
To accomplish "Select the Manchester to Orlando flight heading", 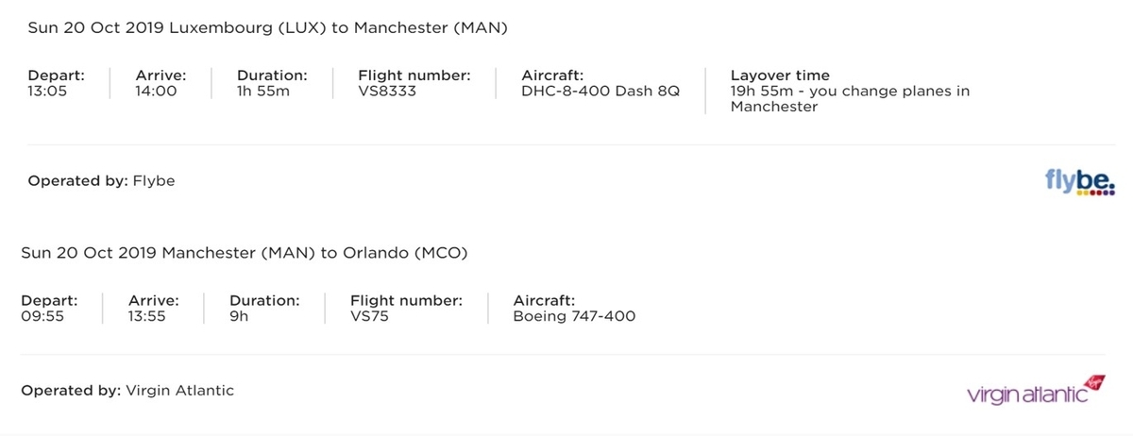I will tap(245, 253).
